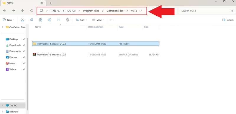Click the Share icon in toolbar
Viewport: 236px width, 114px height.
(x=59, y=20)
